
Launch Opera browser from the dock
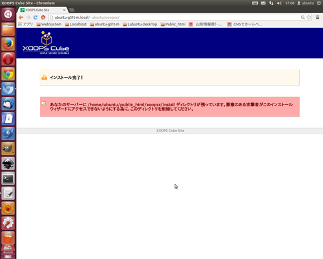(x=8, y=59)
